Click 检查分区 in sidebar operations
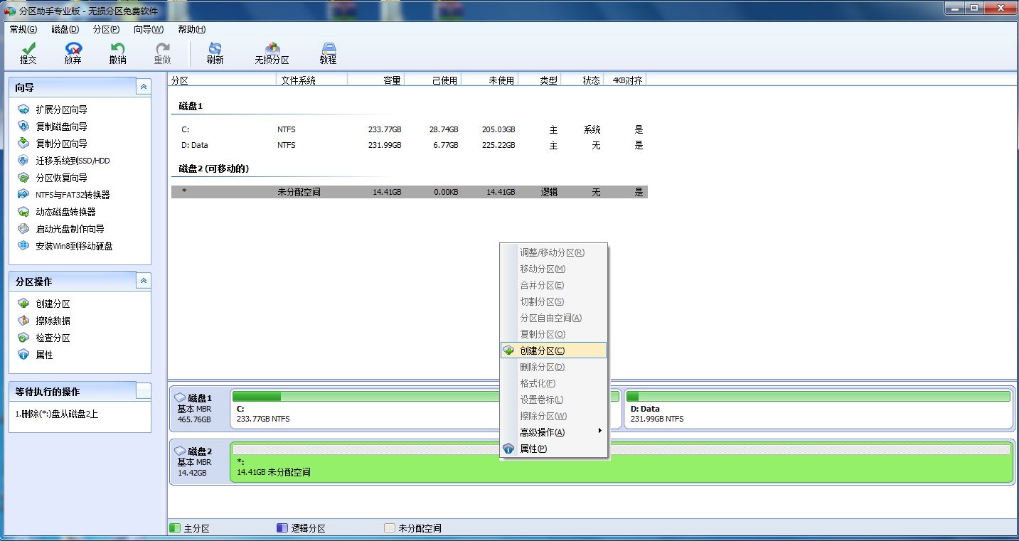 pos(53,338)
